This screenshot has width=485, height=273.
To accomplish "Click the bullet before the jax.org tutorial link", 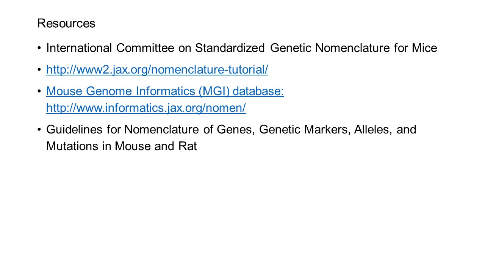I will [40, 70].
